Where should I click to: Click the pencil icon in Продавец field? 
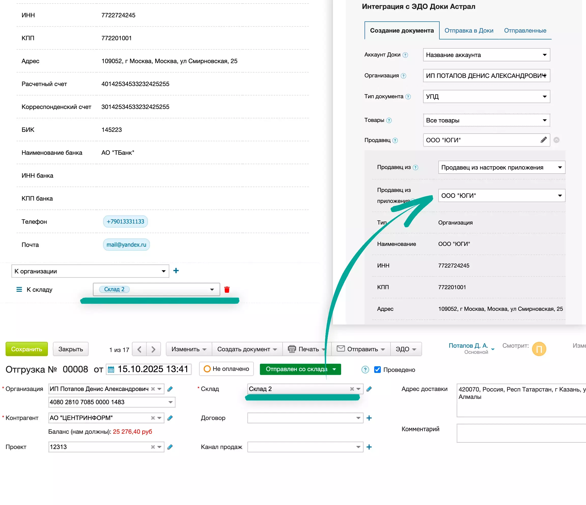point(543,140)
